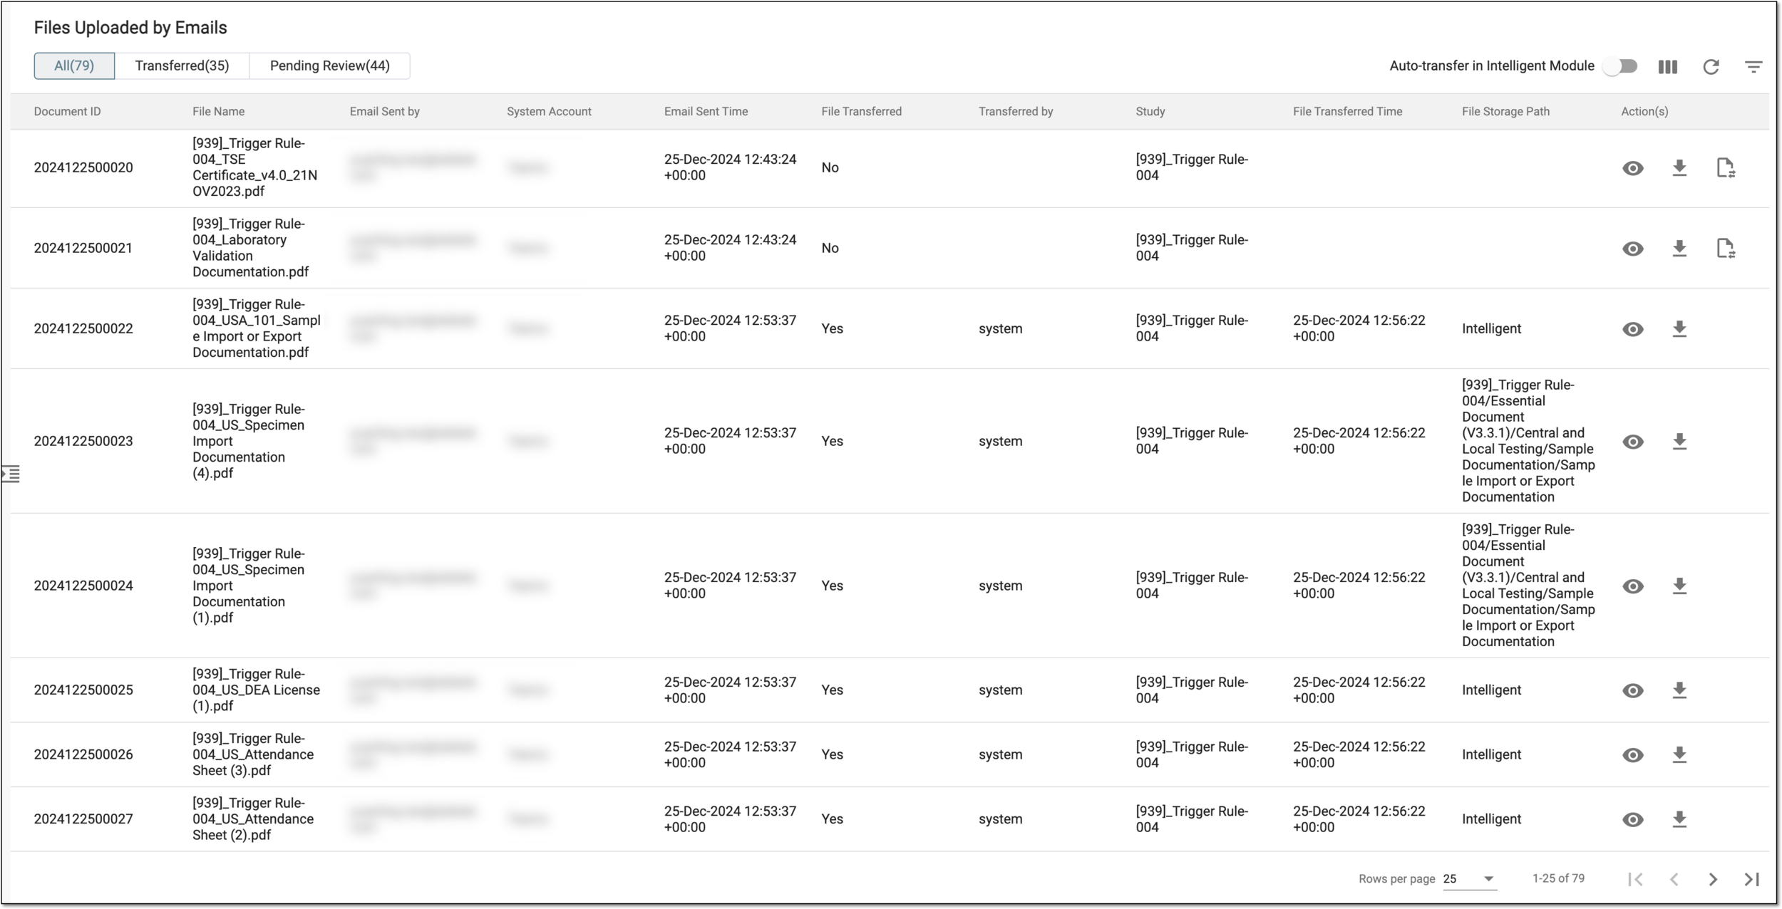This screenshot has height=909, width=1782.
Task: Click '1-25 of 79' pagination text
Action: [x=1558, y=879]
